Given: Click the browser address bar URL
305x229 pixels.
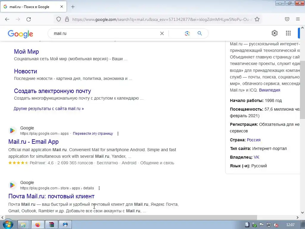Looking at the screenshot, I should coord(161,19).
